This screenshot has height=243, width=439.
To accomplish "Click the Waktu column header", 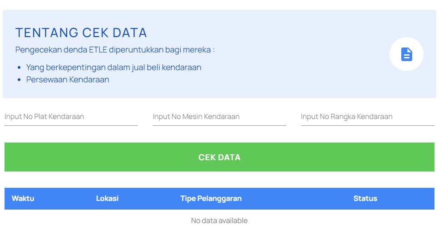I will (x=23, y=199).
